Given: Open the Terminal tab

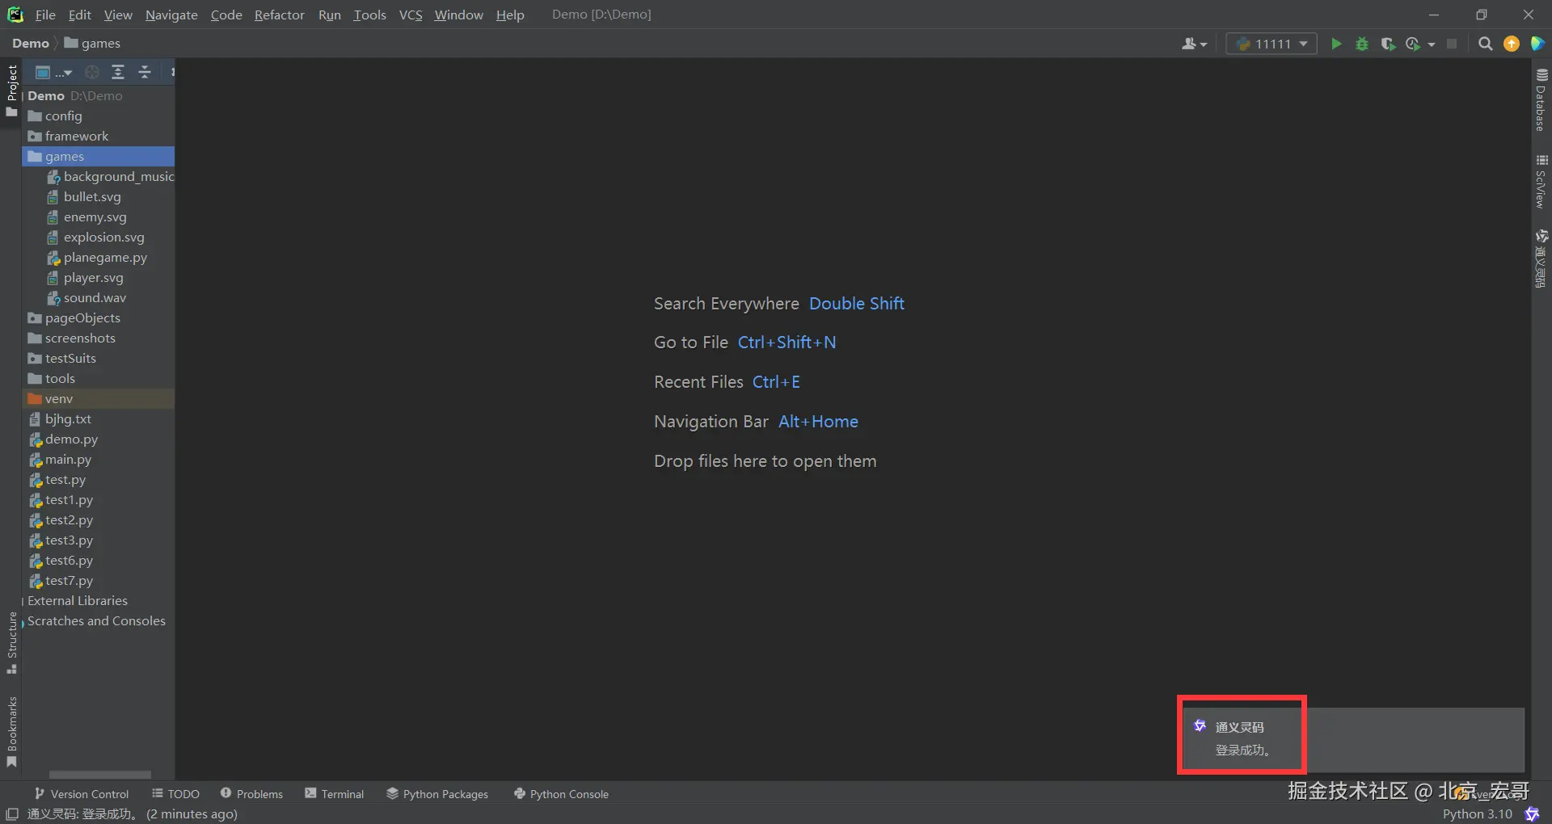Looking at the screenshot, I should coord(335,794).
